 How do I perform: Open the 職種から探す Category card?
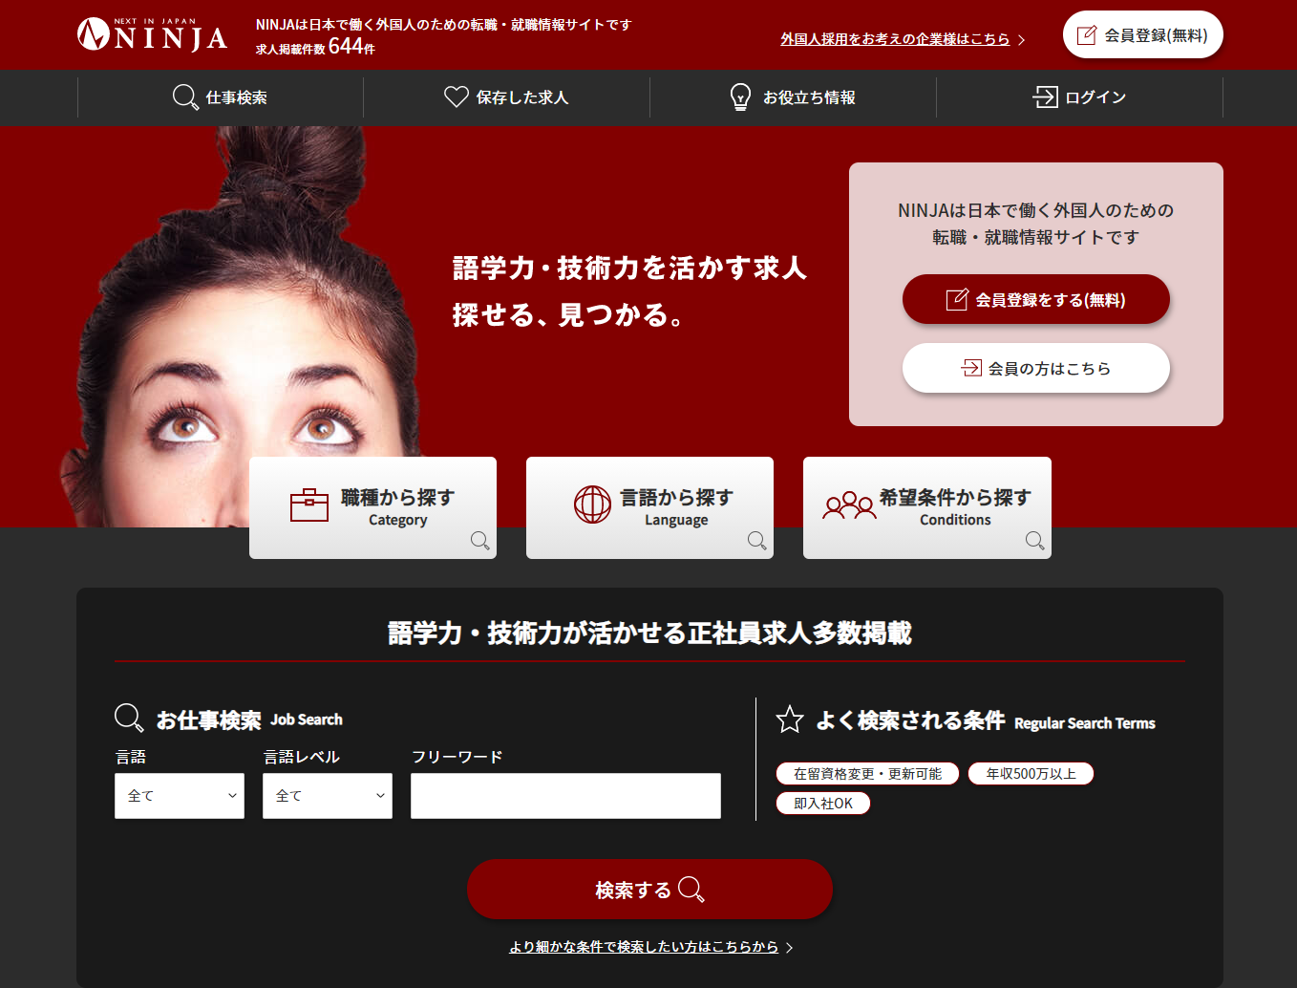372,507
